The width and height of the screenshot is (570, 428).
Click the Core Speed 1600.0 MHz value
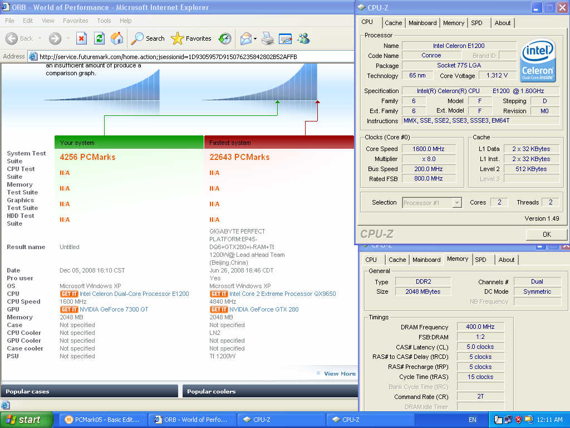tap(429, 149)
